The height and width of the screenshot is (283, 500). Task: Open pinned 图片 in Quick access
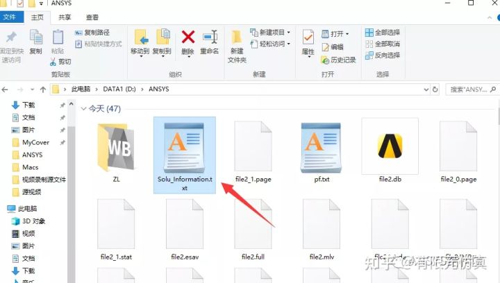(28, 130)
